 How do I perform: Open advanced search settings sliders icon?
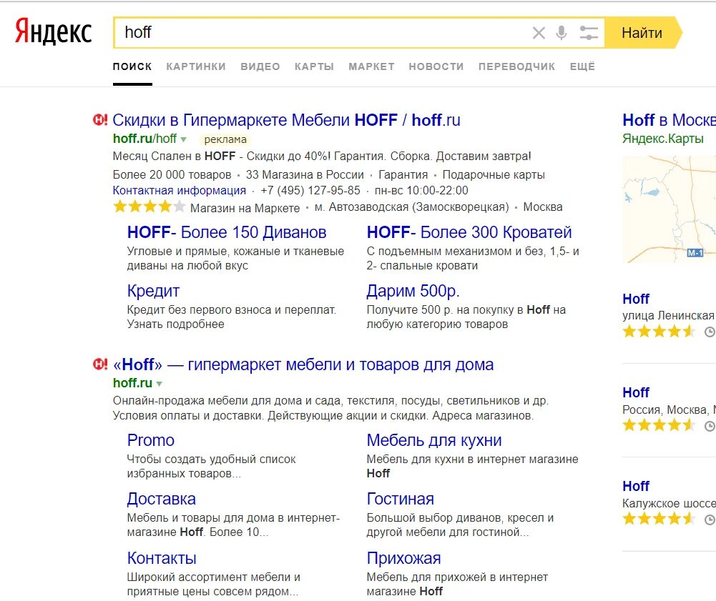tap(589, 33)
